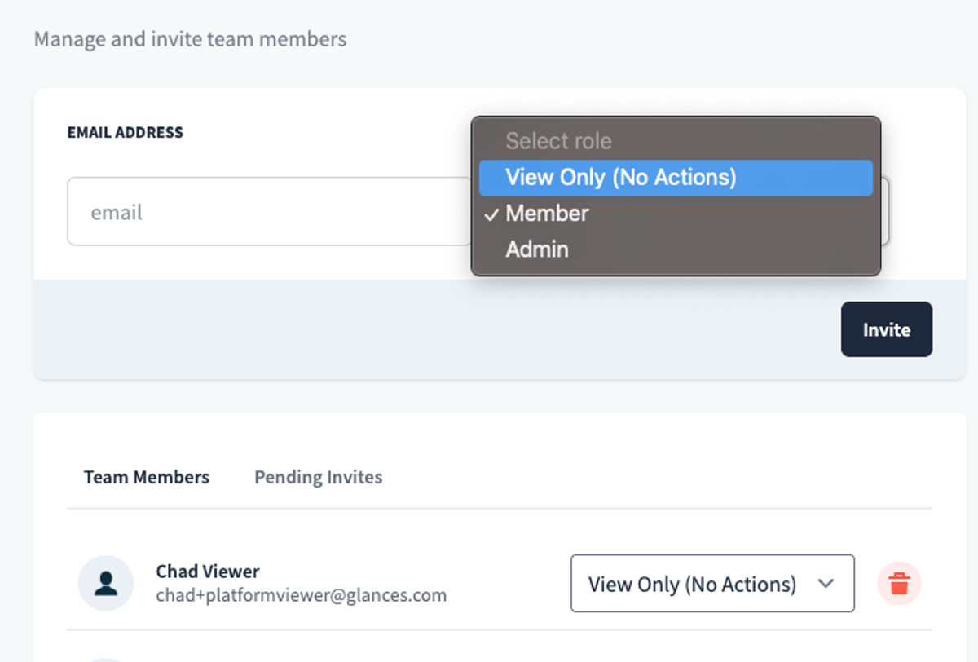
Task: Click the Chad Viewer name
Action: 208,572
